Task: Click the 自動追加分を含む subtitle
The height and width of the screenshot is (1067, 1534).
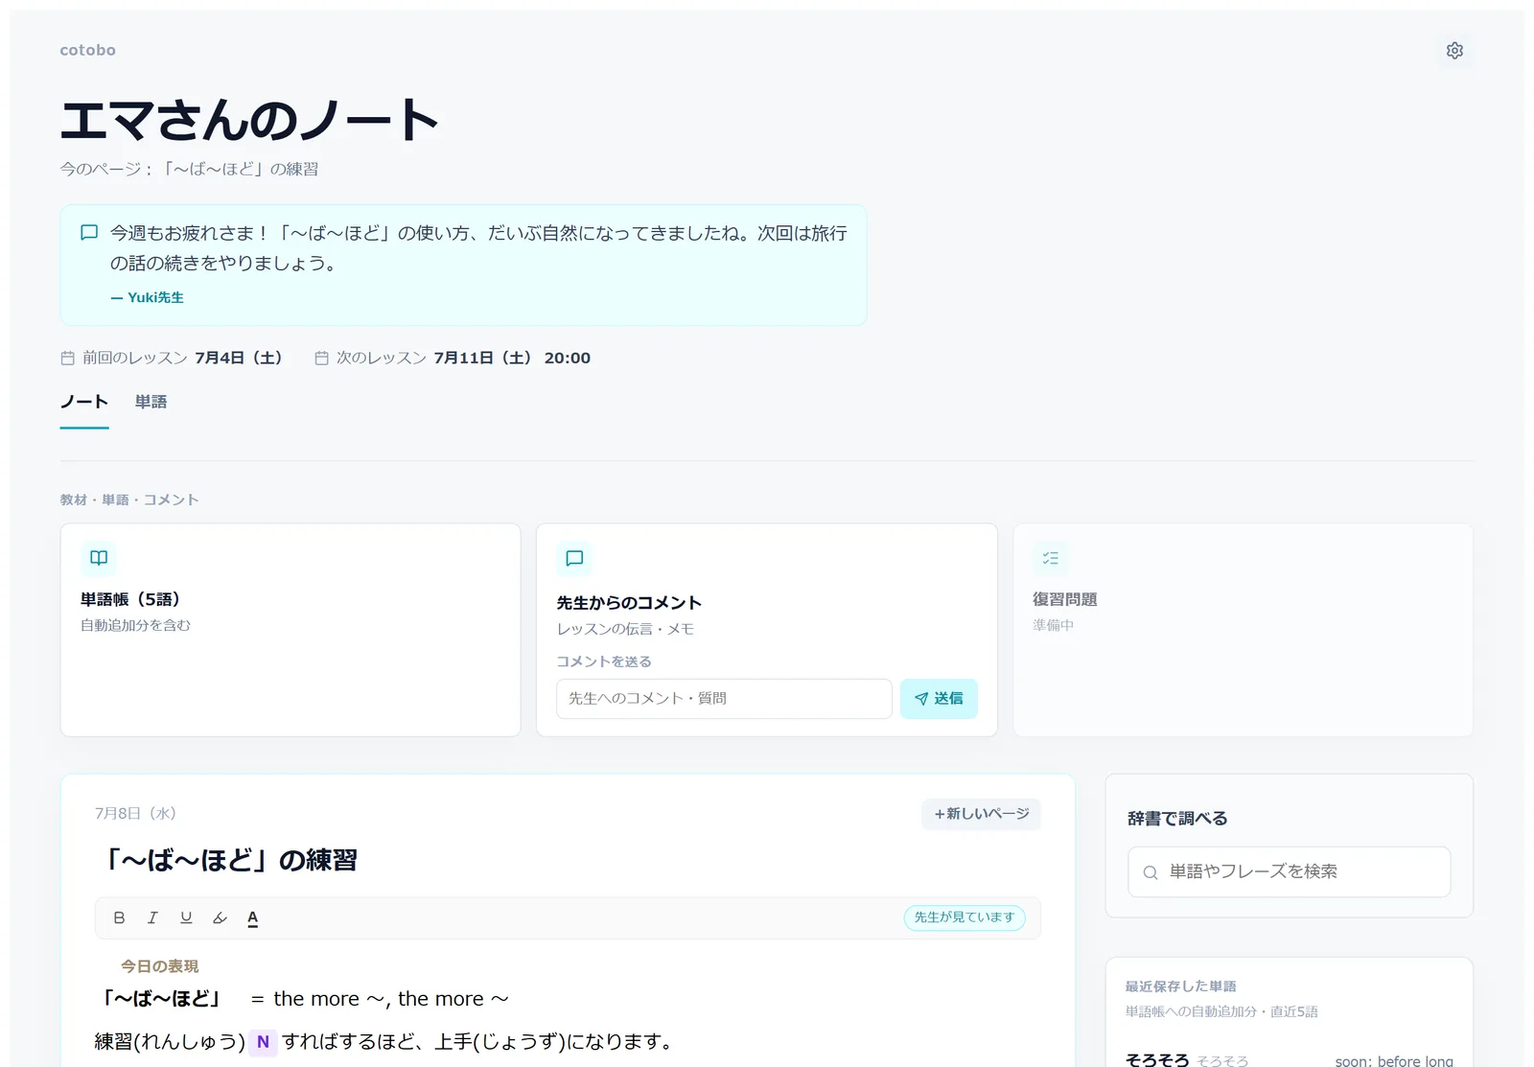Action: (135, 625)
